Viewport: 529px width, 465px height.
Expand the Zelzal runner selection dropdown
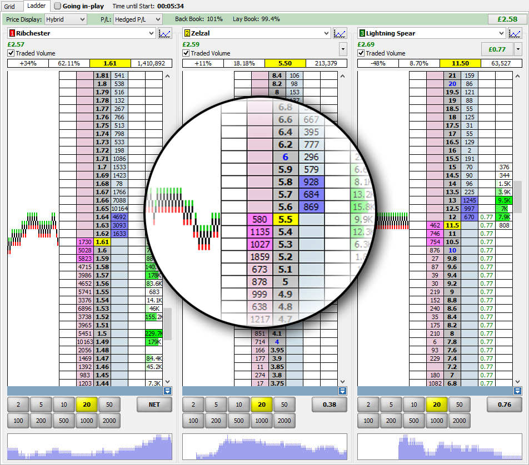tap(326, 33)
